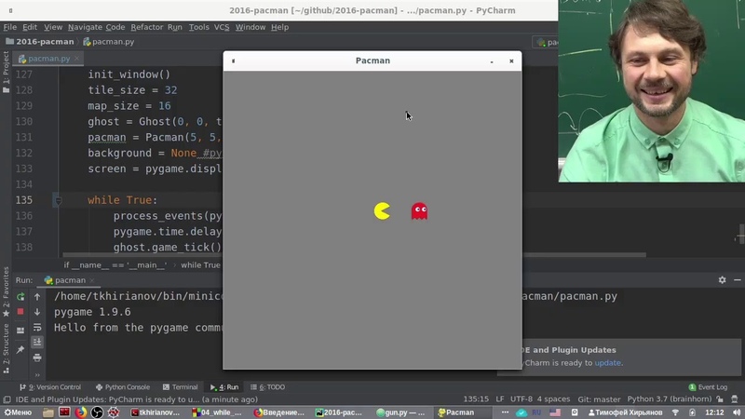The image size is (745, 419).
Task: Rerun pacman with the green rerun icon
Action: (20, 297)
